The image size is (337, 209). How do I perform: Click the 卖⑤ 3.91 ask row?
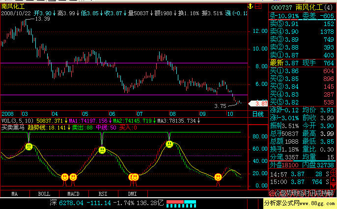click(302, 24)
